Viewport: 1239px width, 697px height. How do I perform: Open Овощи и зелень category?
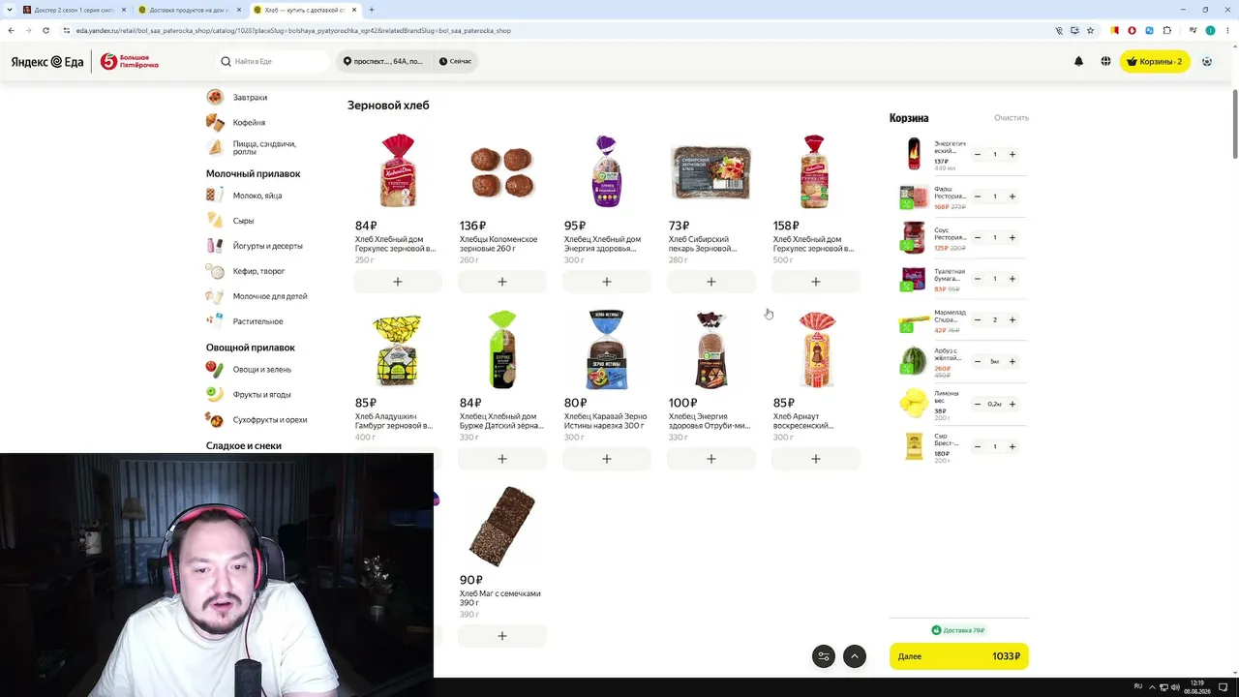pos(261,369)
